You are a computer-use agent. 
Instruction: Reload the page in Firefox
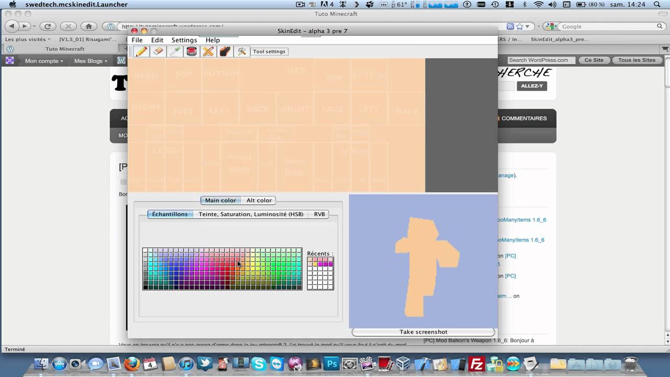[x=47, y=26]
